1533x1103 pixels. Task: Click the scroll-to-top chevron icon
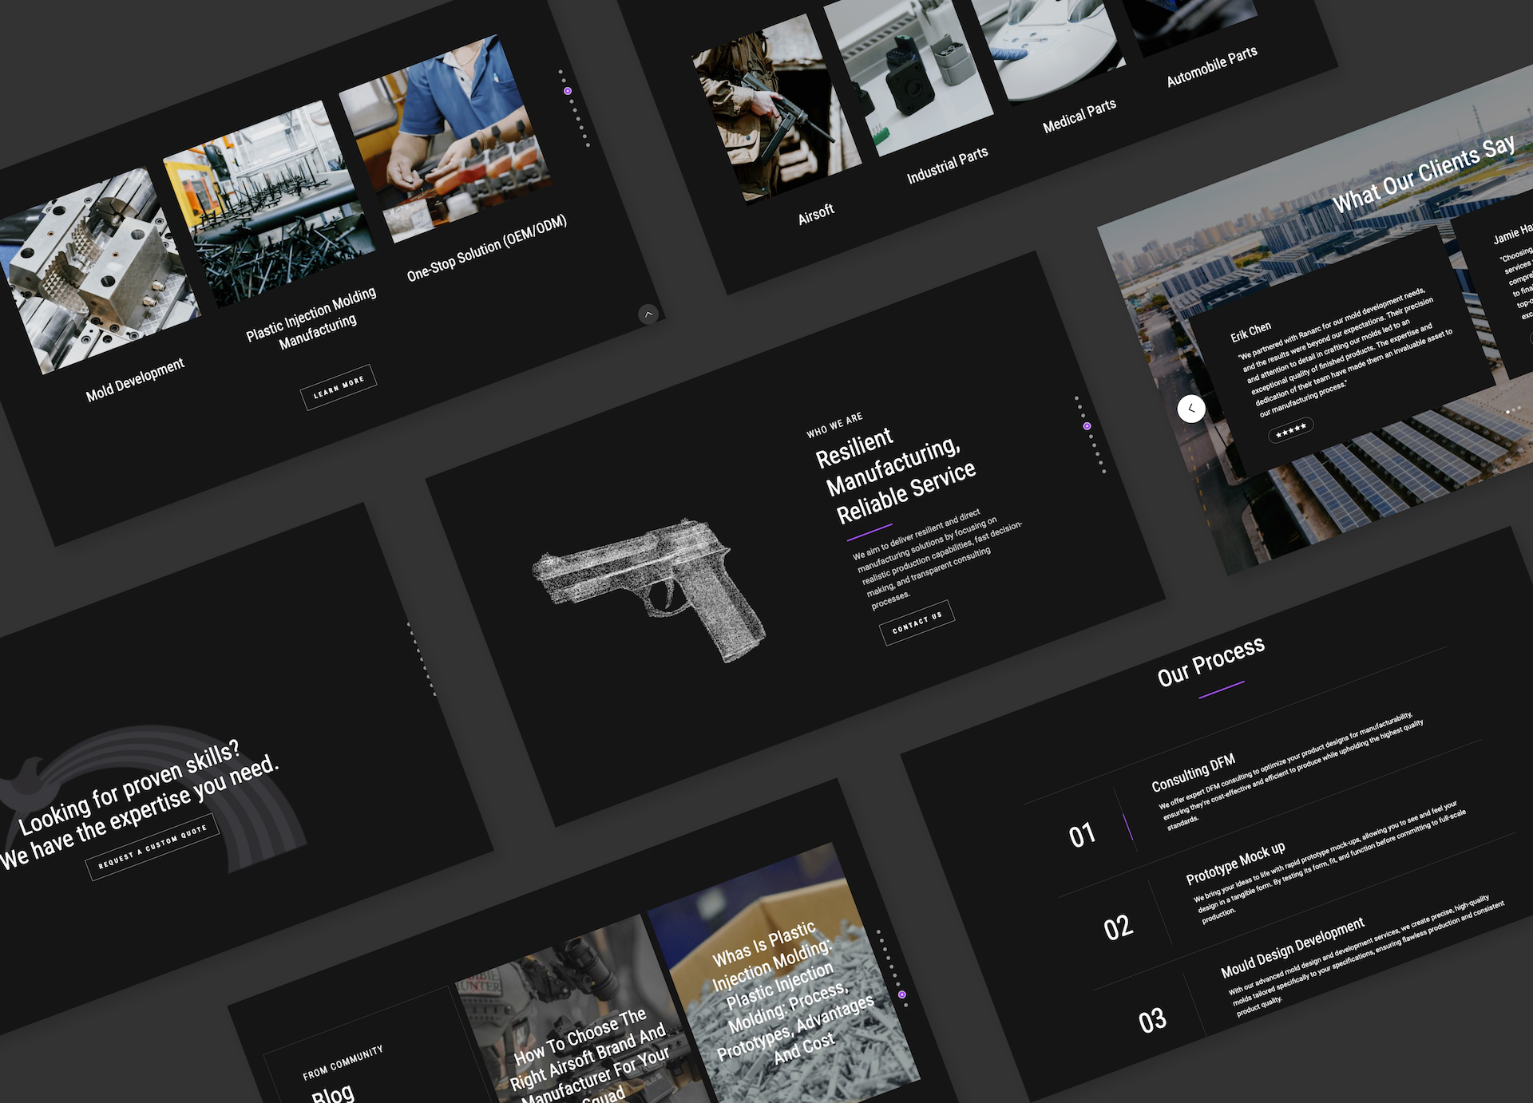(648, 314)
